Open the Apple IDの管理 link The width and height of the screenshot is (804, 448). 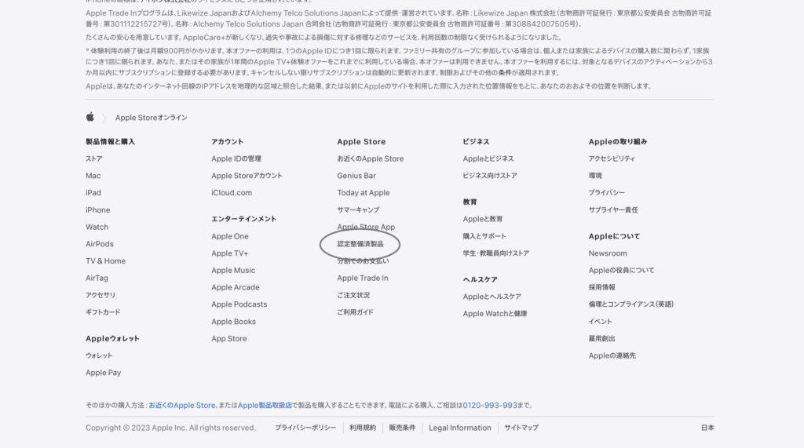236,158
